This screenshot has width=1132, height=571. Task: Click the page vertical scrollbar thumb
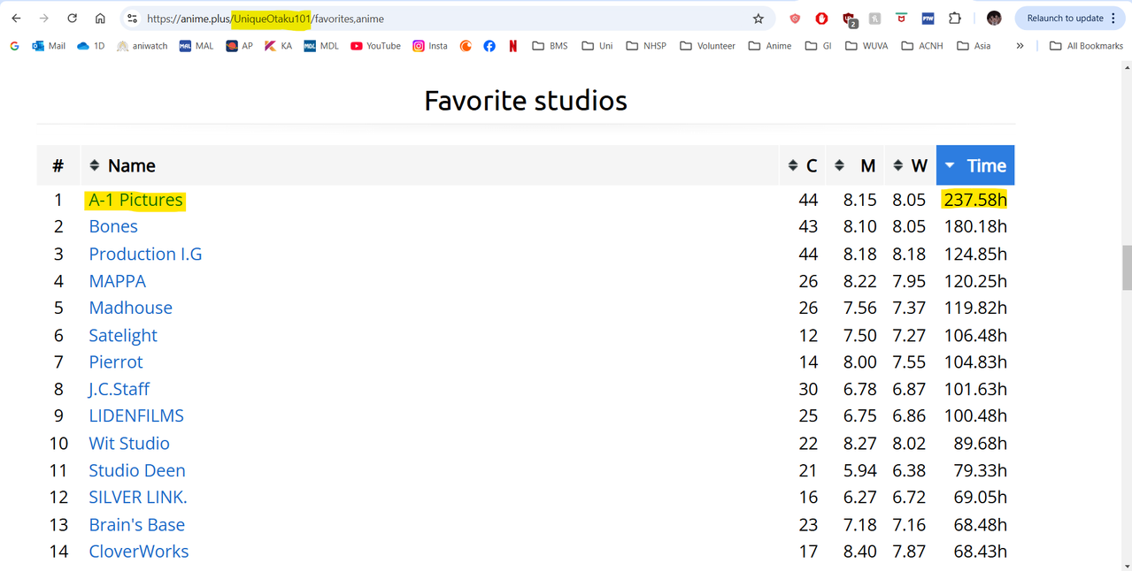point(1127,268)
